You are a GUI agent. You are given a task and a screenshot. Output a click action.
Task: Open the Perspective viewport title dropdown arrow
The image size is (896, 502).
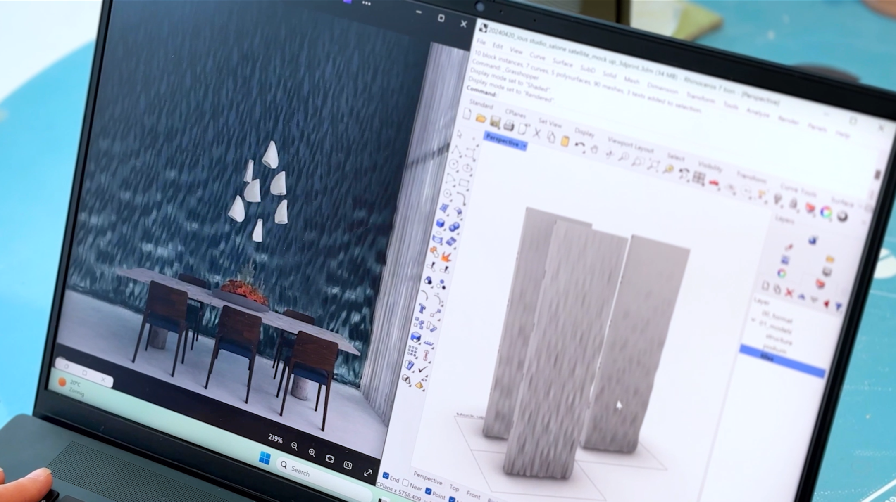524,146
